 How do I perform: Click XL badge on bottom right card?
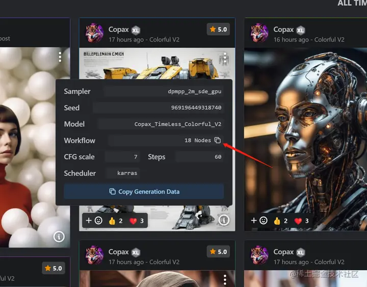(301, 253)
